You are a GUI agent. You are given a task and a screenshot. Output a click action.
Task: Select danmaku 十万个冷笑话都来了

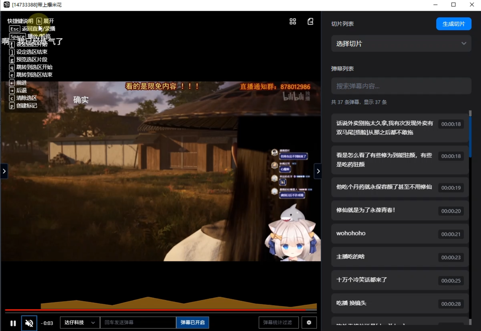pyautogui.click(x=400, y=280)
